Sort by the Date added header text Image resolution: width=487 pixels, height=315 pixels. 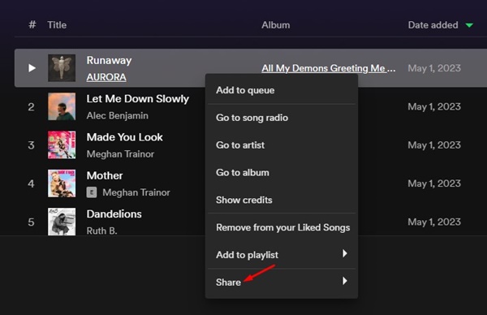point(433,25)
